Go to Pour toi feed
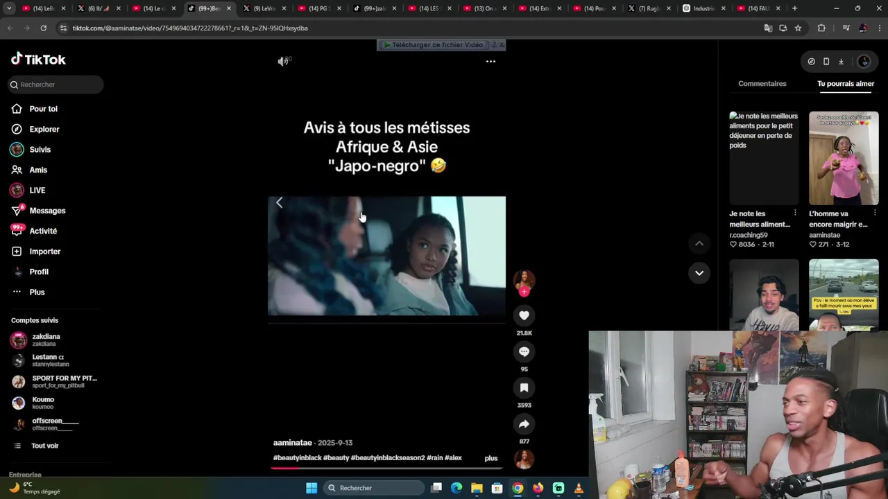888x499 pixels. 43,109
